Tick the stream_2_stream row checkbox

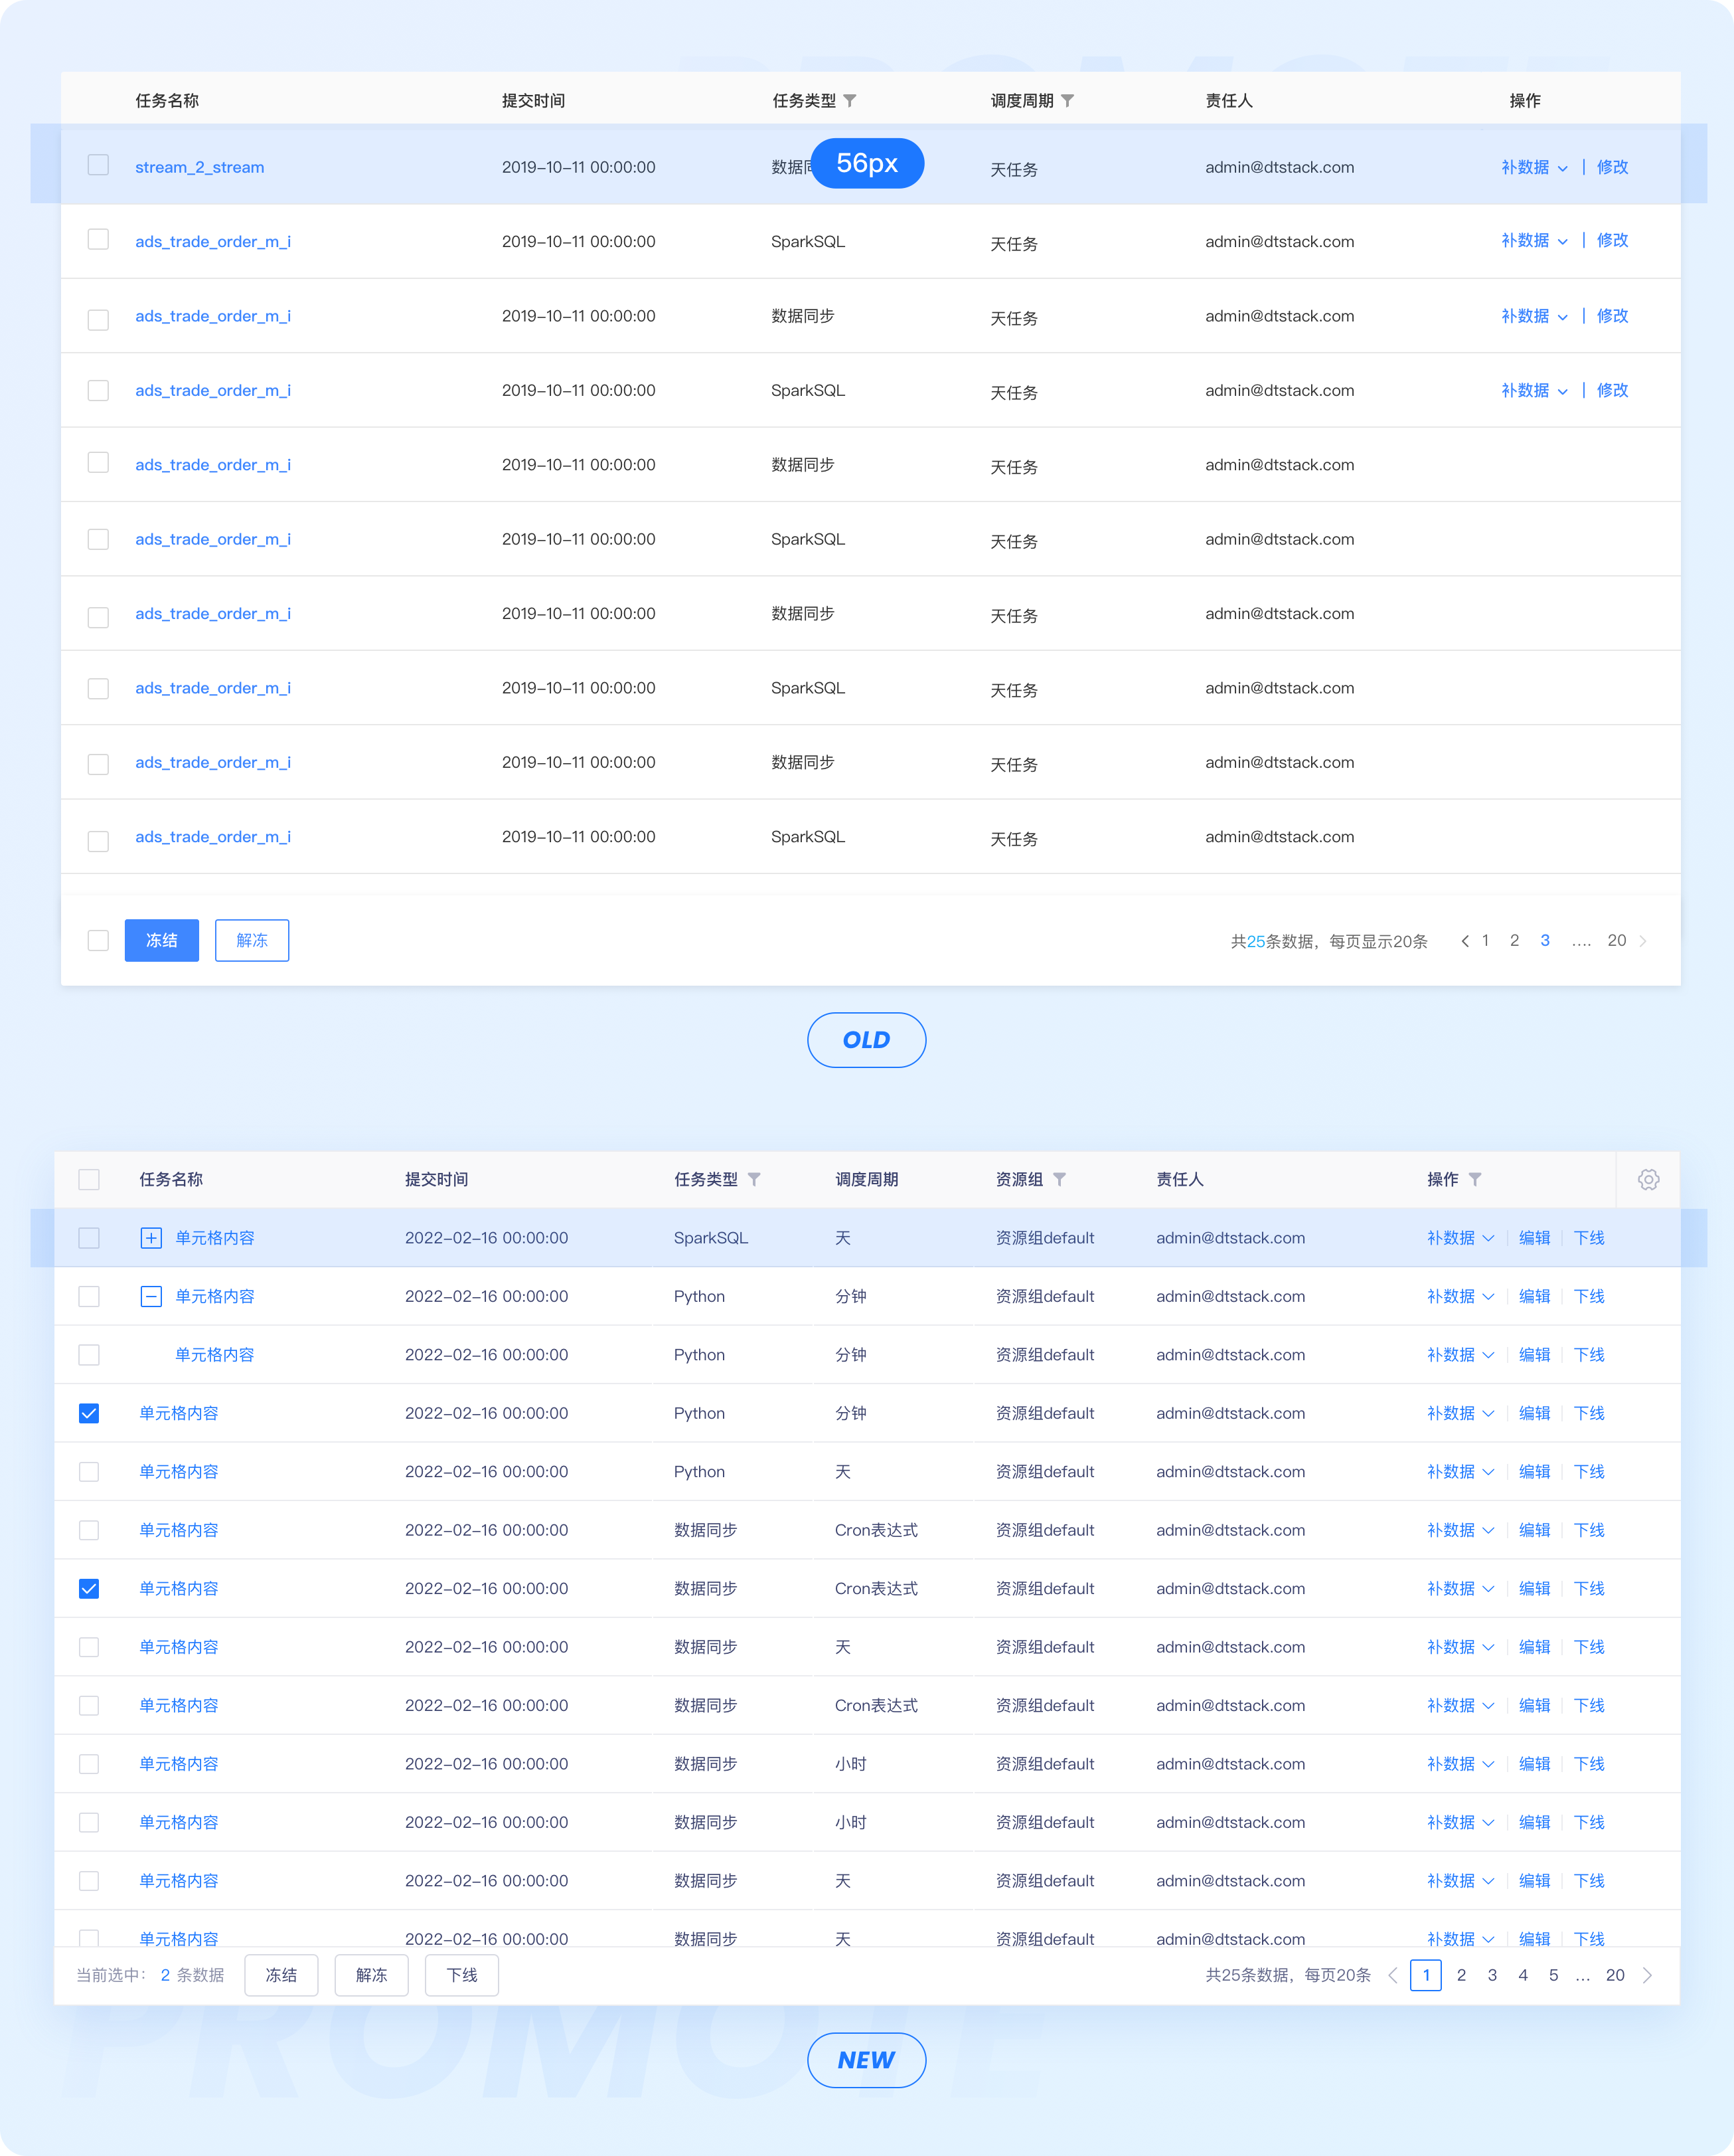[x=98, y=165]
